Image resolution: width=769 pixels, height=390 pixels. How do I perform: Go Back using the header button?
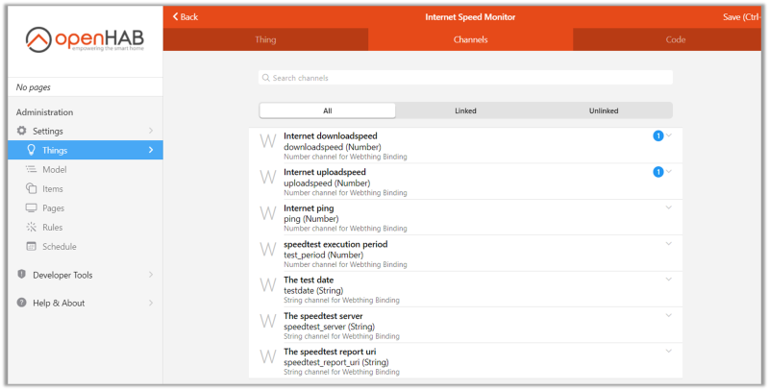pos(186,16)
